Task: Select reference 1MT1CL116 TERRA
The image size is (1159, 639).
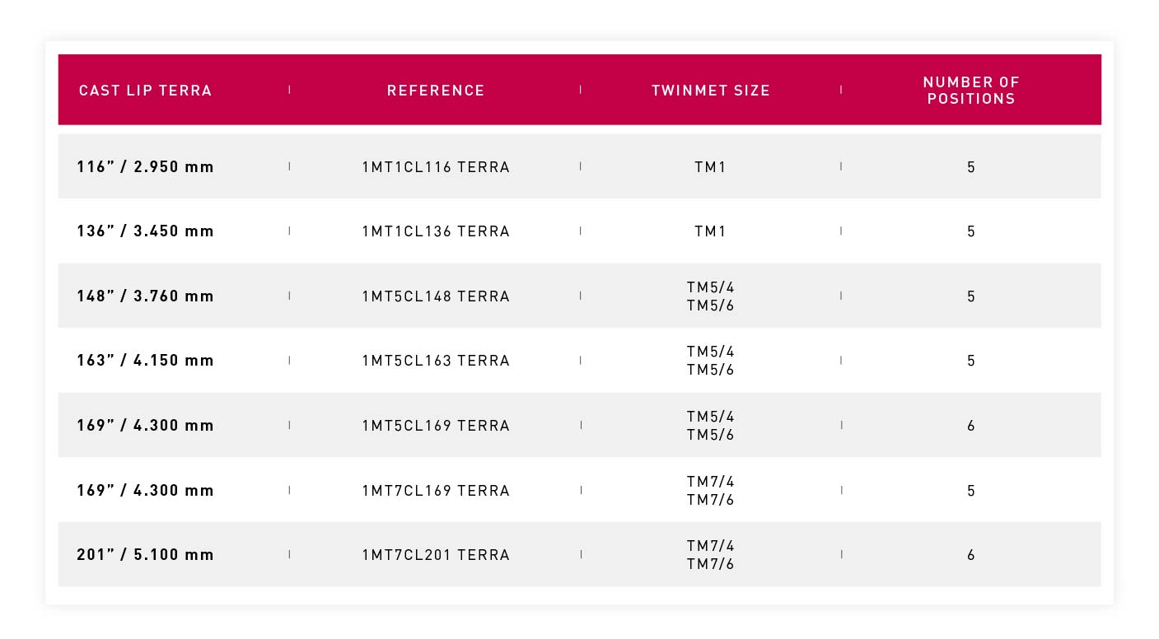Action: point(436,167)
